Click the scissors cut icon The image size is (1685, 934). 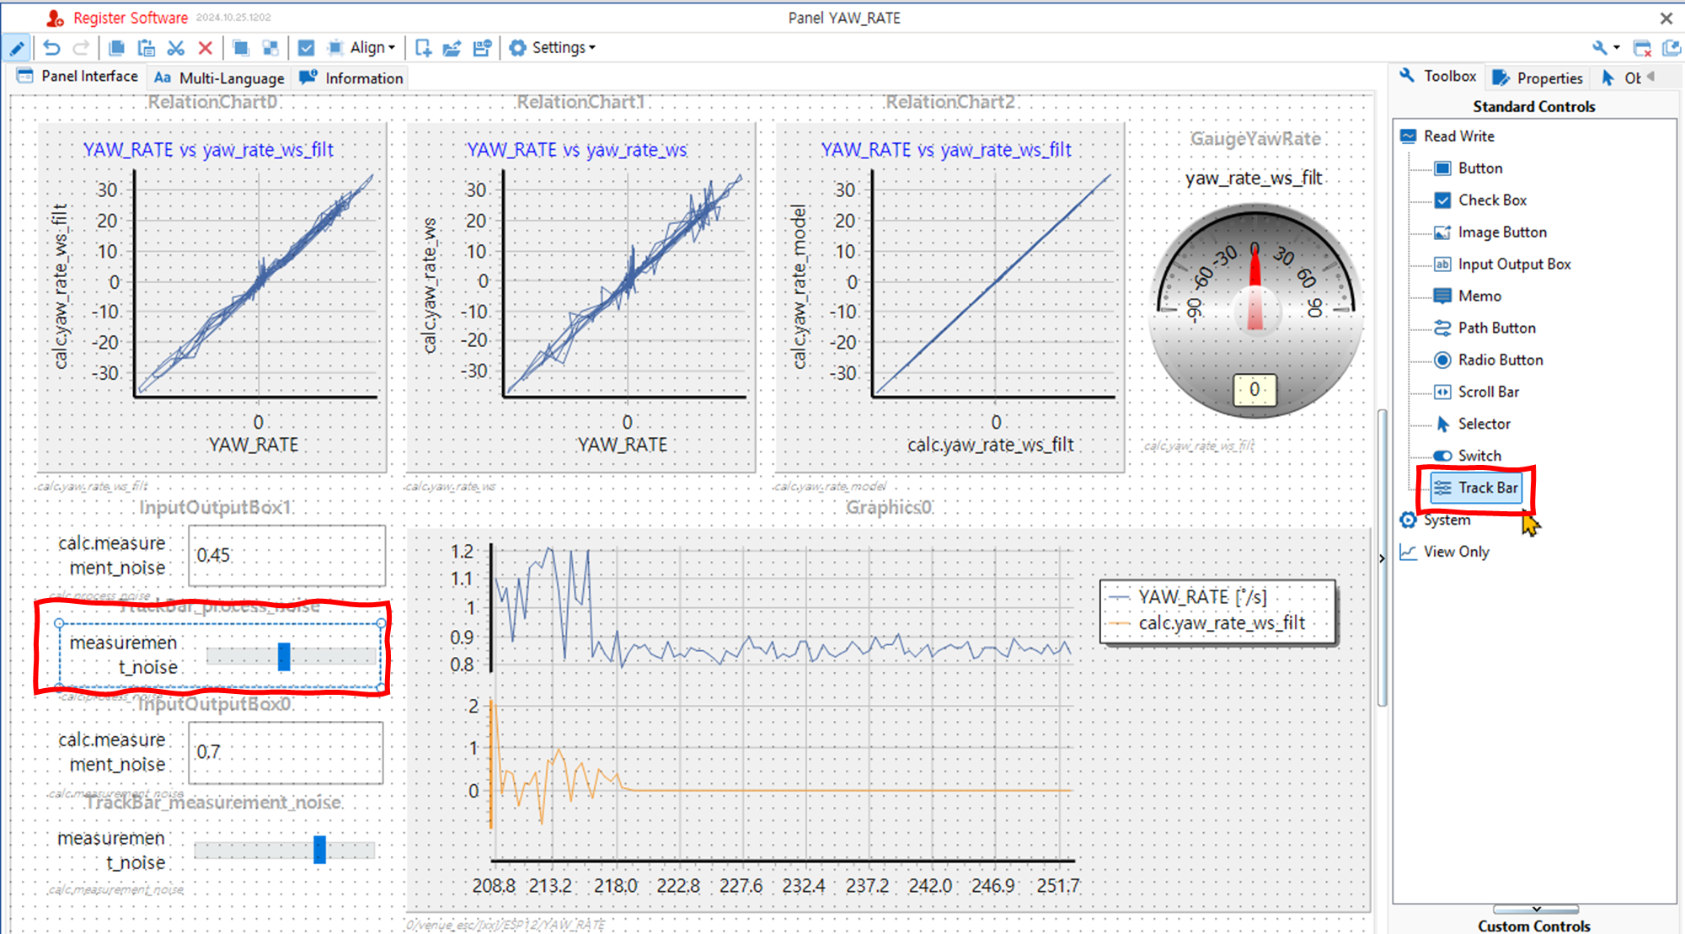click(175, 48)
